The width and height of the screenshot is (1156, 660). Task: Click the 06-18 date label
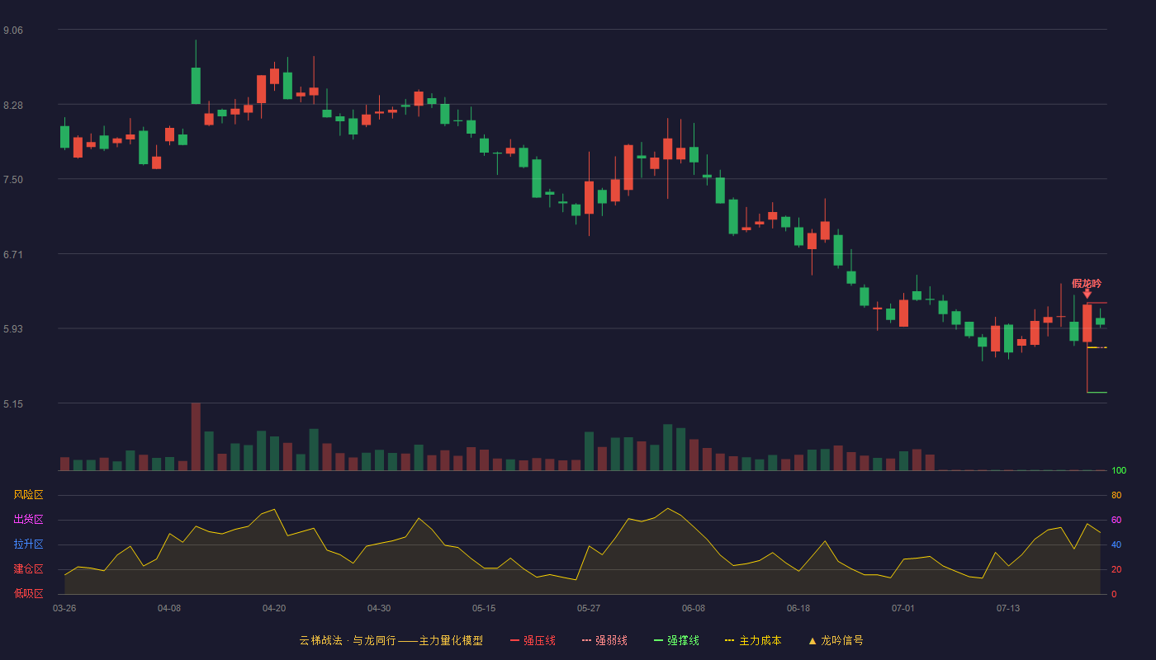[x=798, y=608]
